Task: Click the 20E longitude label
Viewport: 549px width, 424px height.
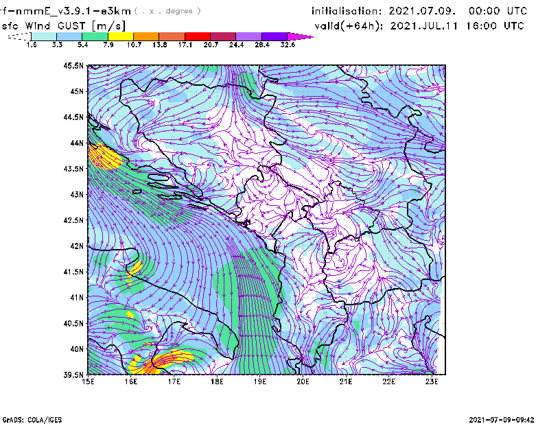Action: (303, 381)
